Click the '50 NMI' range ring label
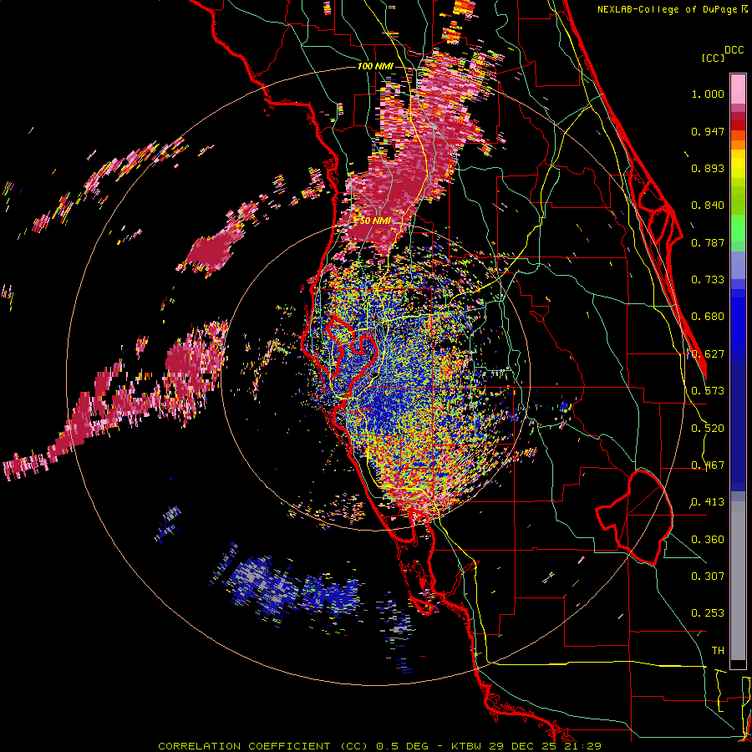752x752 pixels. point(374,221)
